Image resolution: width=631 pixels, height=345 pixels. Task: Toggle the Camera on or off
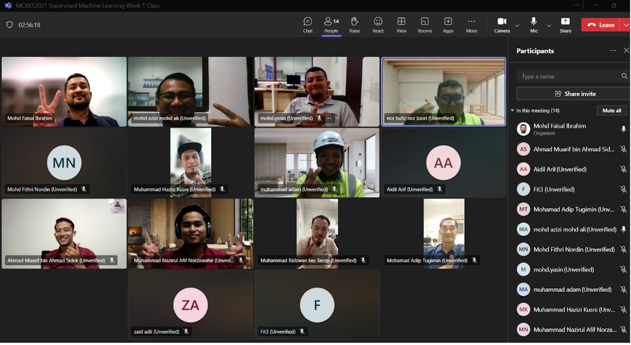502,25
